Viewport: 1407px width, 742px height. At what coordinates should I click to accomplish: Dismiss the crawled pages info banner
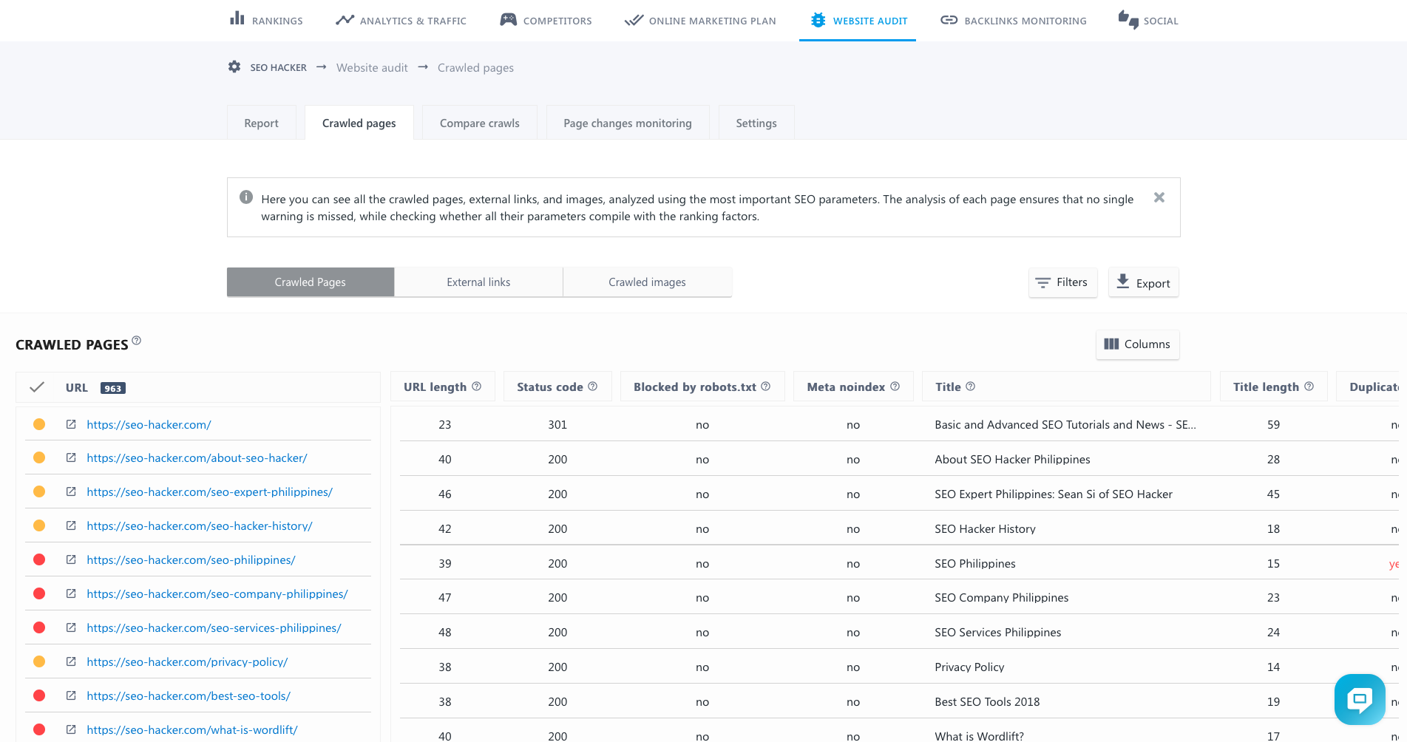pyautogui.click(x=1159, y=197)
